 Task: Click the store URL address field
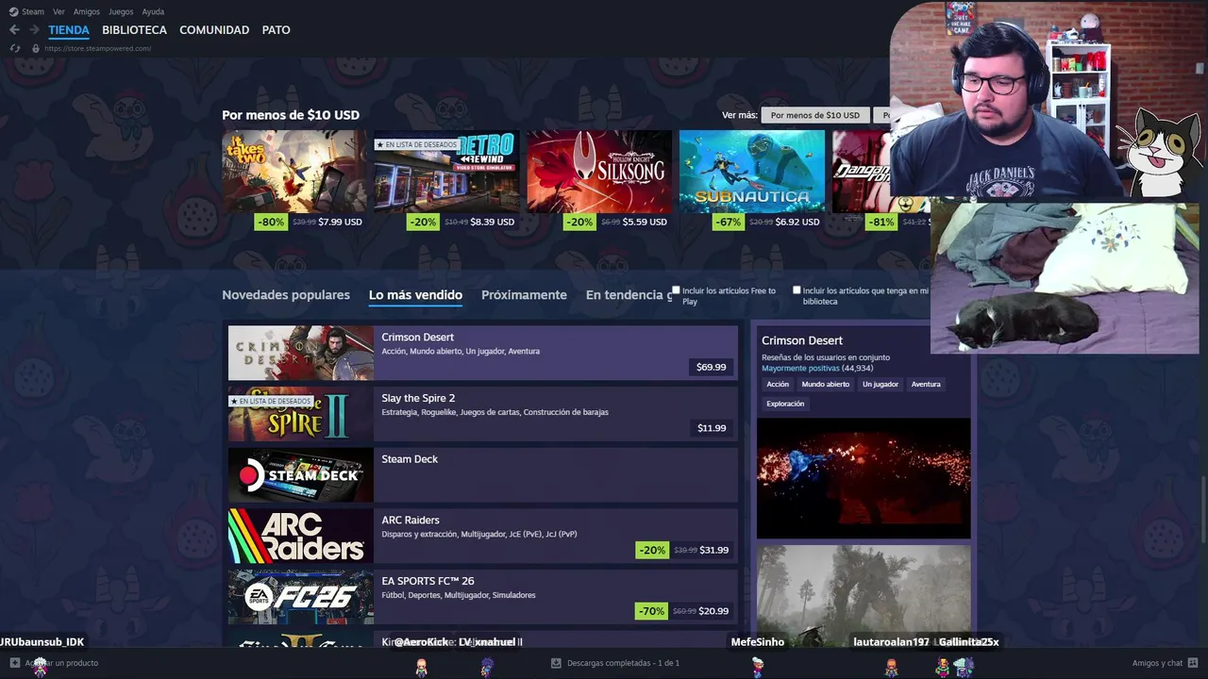click(x=97, y=48)
